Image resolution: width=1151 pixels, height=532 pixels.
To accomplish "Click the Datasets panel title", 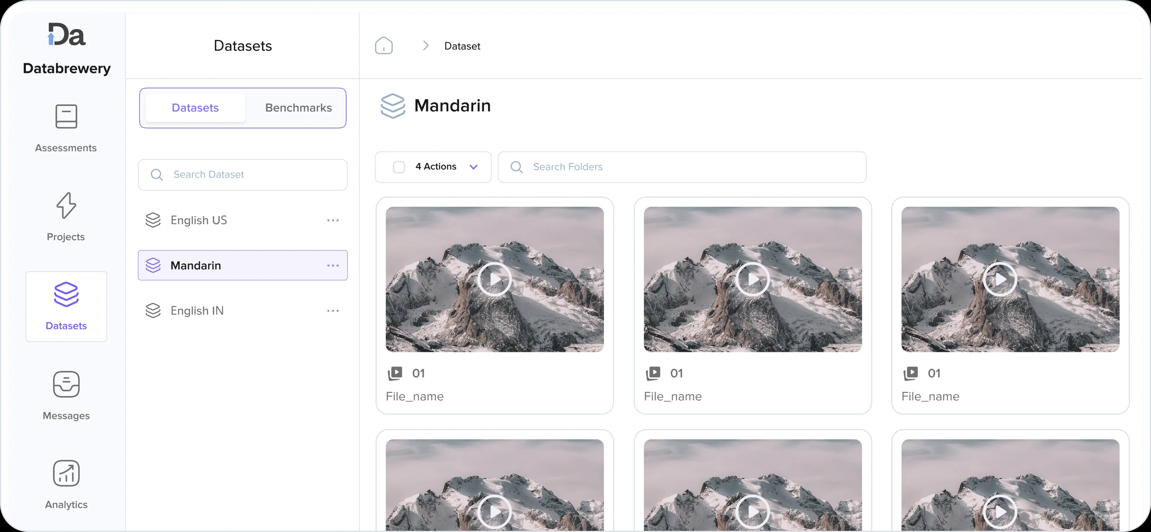I will coord(242,46).
